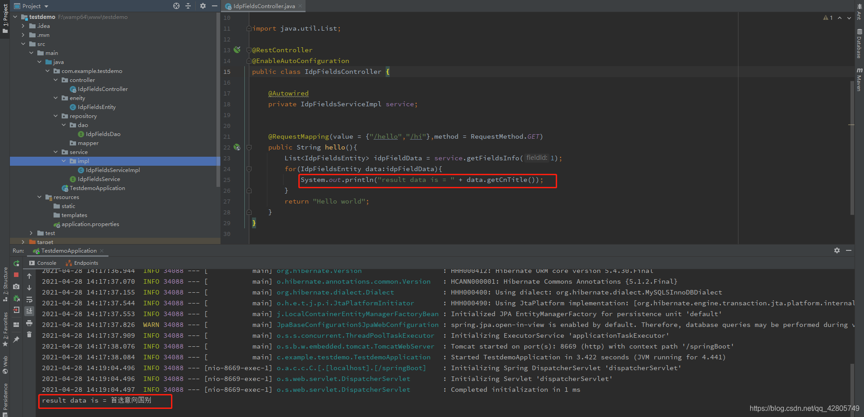Stop the running application with red square
Image resolution: width=864 pixels, height=417 pixels.
(x=17, y=275)
